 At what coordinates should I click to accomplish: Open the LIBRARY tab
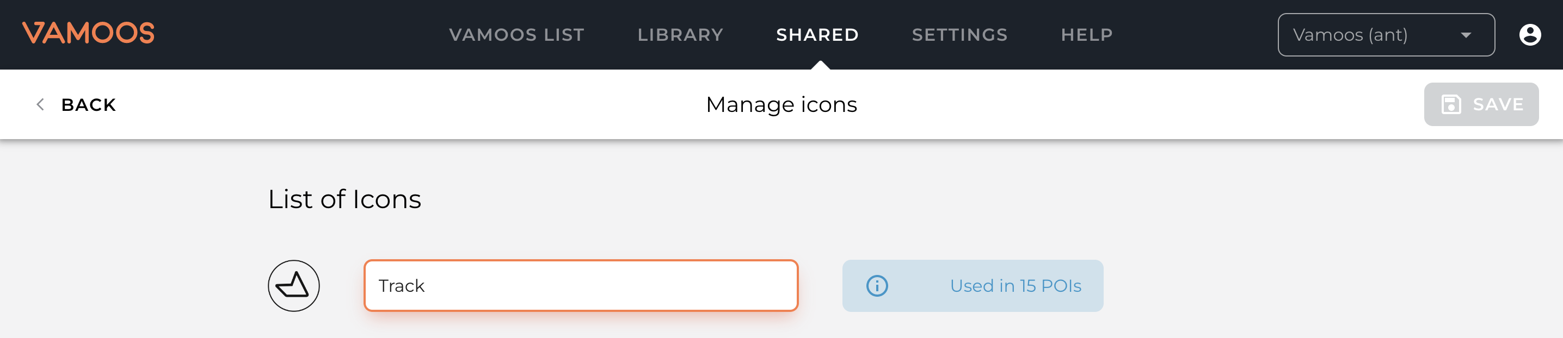[680, 35]
